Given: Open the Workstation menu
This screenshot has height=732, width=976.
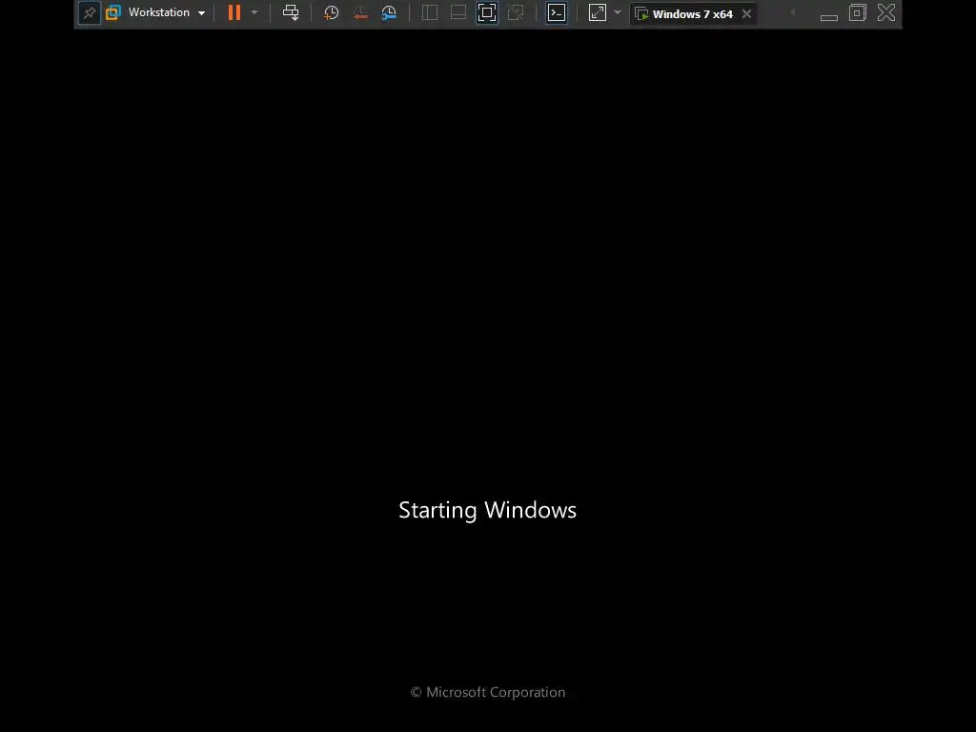Looking at the screenshot, I should (x=159, y=12).
